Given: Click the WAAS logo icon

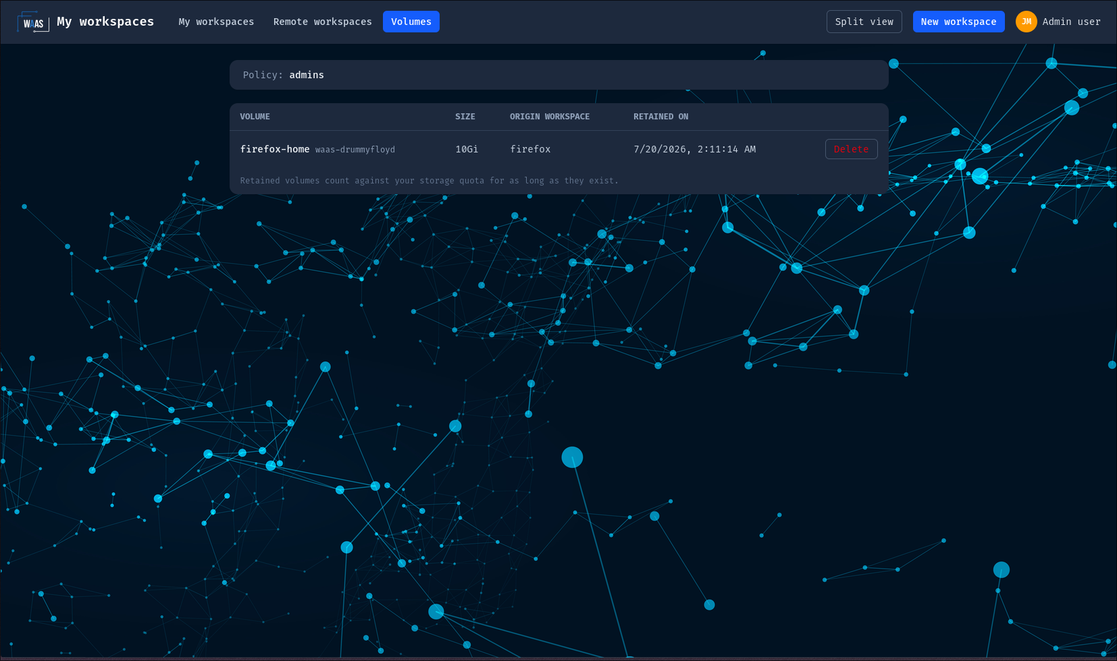Looking at the screenshot, I should click(33, 22).
